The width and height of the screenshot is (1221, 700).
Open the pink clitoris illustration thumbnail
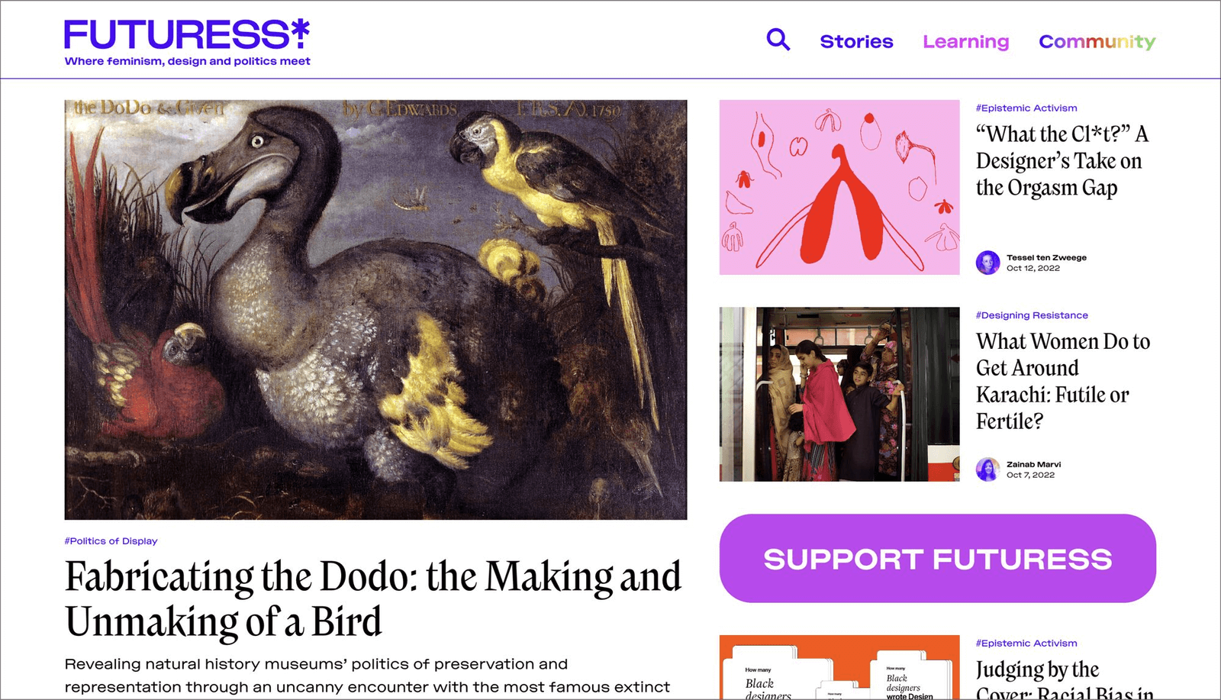[x=839, y=187]
